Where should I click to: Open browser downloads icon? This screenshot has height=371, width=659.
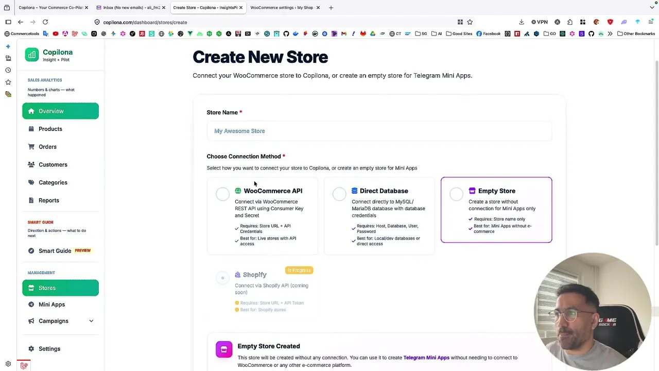(x=521, y=22)
